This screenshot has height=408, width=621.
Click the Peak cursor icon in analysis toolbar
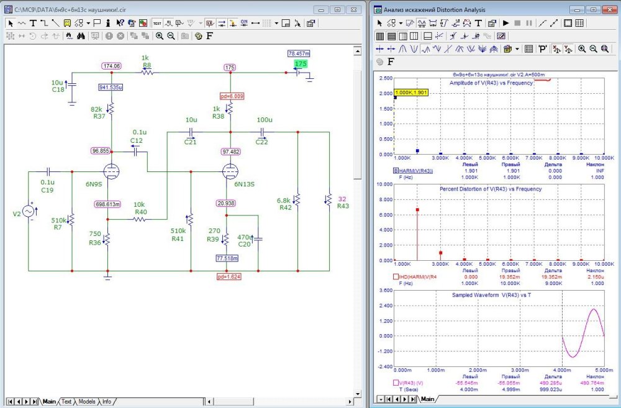coord(402,48)
